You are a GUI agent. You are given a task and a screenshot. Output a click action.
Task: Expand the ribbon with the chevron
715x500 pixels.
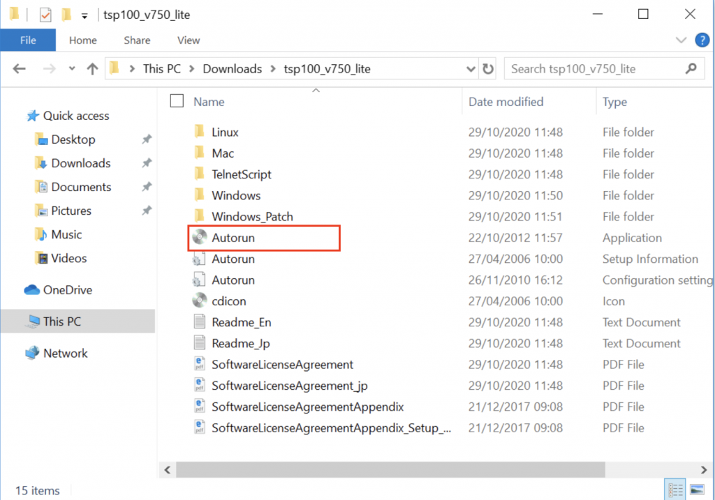(x=681, y=40)
